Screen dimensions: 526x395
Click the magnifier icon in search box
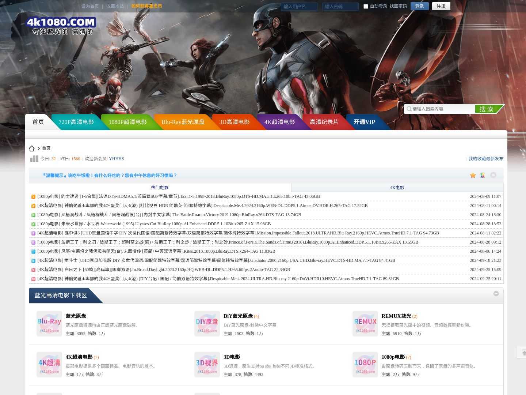point(409,109)
